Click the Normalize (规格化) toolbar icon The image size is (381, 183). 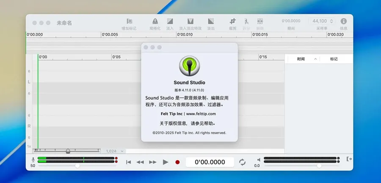[155, 21]
